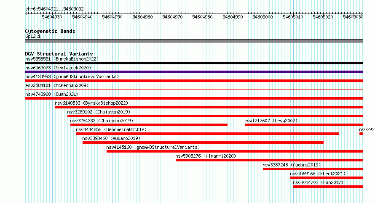Click ruler position 54605020
Viewport: 375px width, 203px height.
323,17
